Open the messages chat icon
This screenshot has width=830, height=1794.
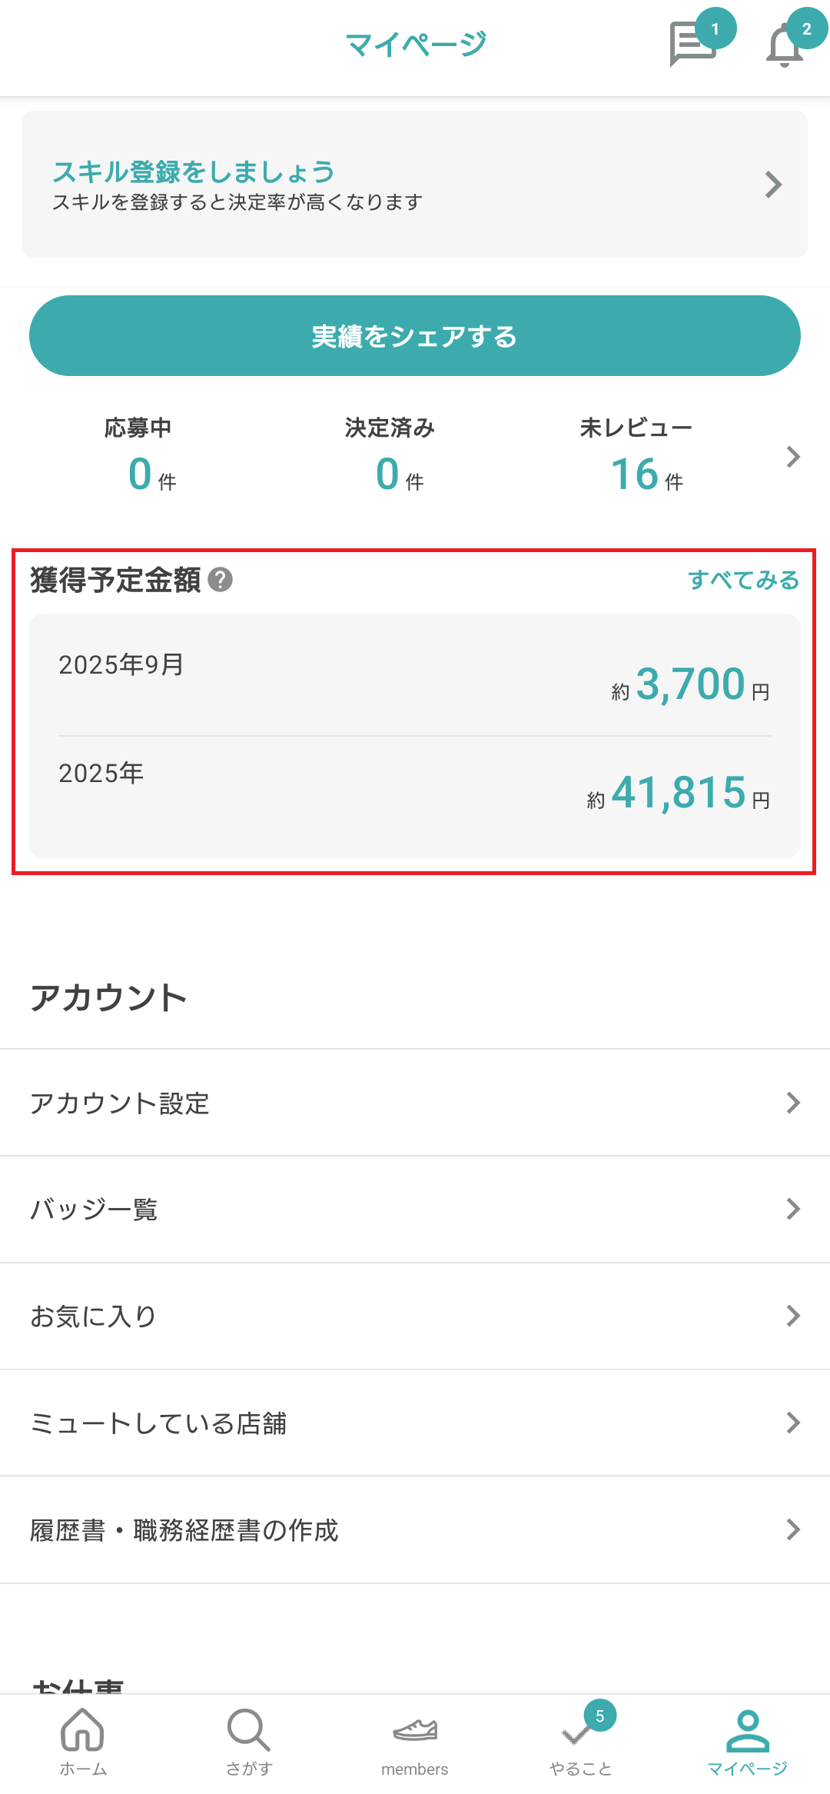693,44
